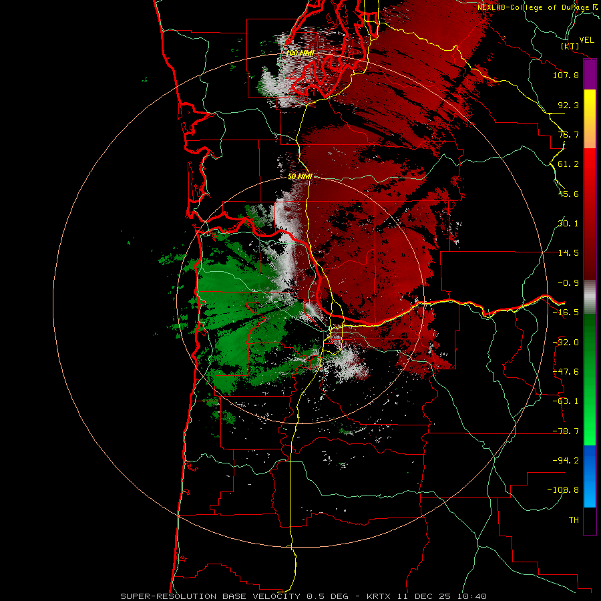
Task: Click the 50 NMI range ring label
Action: pyautogui.click(x=300, y=176)
